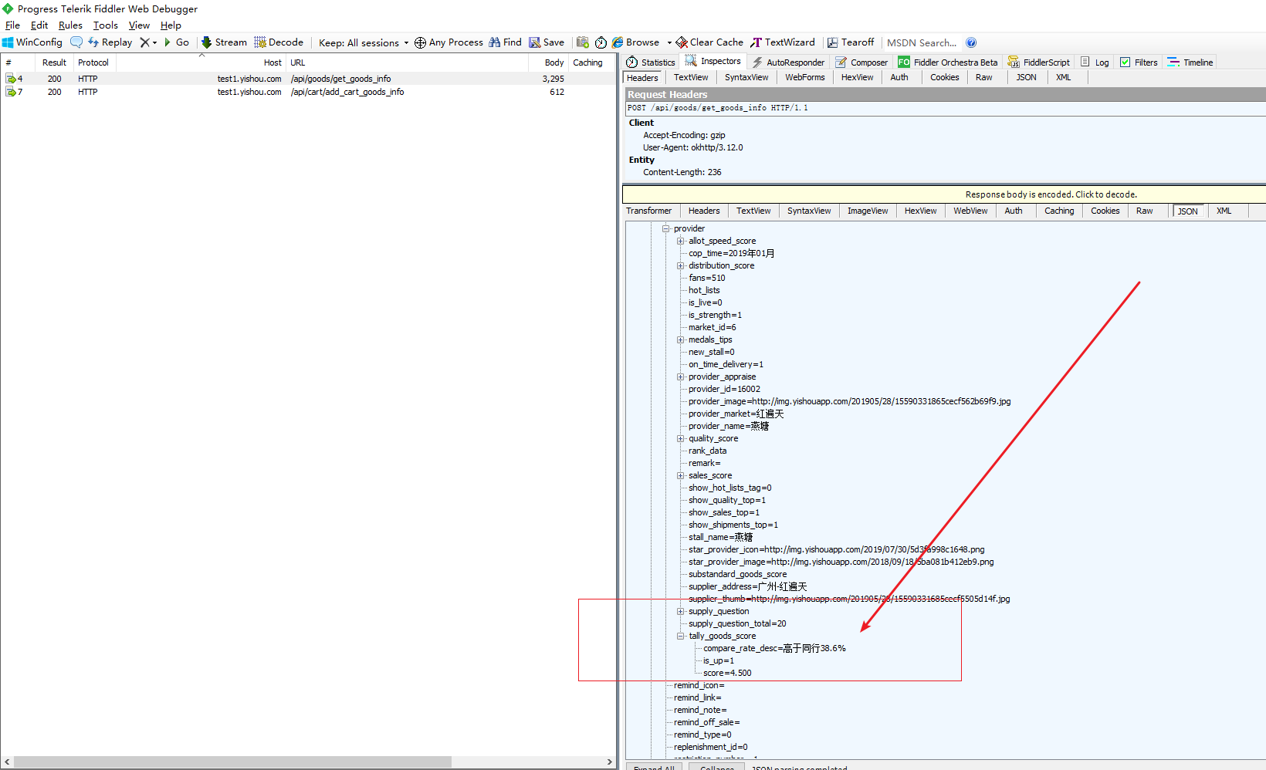This screenshot has height=770, width=1266.
Task: Replay the selected session
Action: (x=110, y=42)
